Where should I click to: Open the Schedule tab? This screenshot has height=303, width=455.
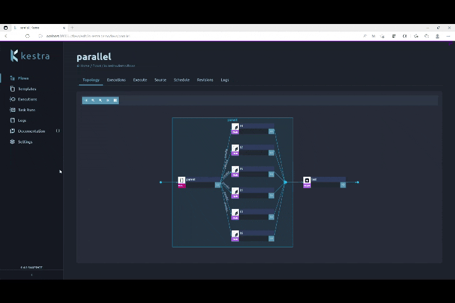point(181,80)
